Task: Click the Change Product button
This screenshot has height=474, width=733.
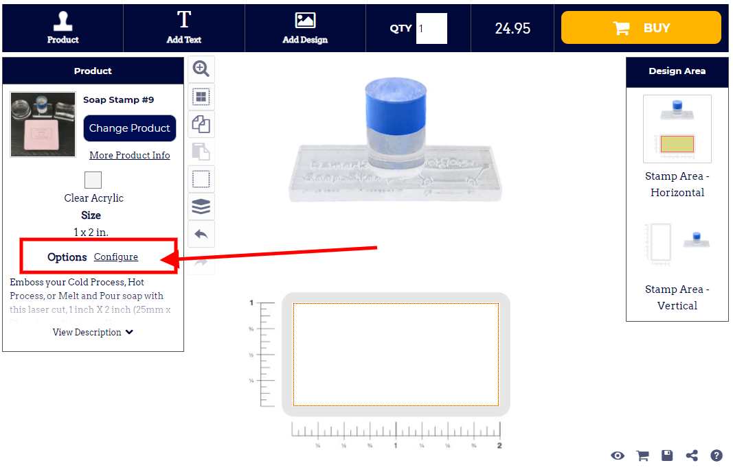Action: click(129, 128)
